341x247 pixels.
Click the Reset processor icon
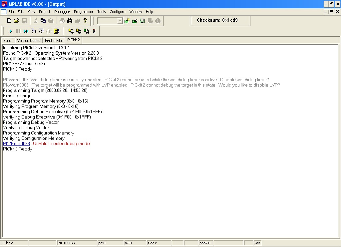pyautogui.click(x=57, y=31)
